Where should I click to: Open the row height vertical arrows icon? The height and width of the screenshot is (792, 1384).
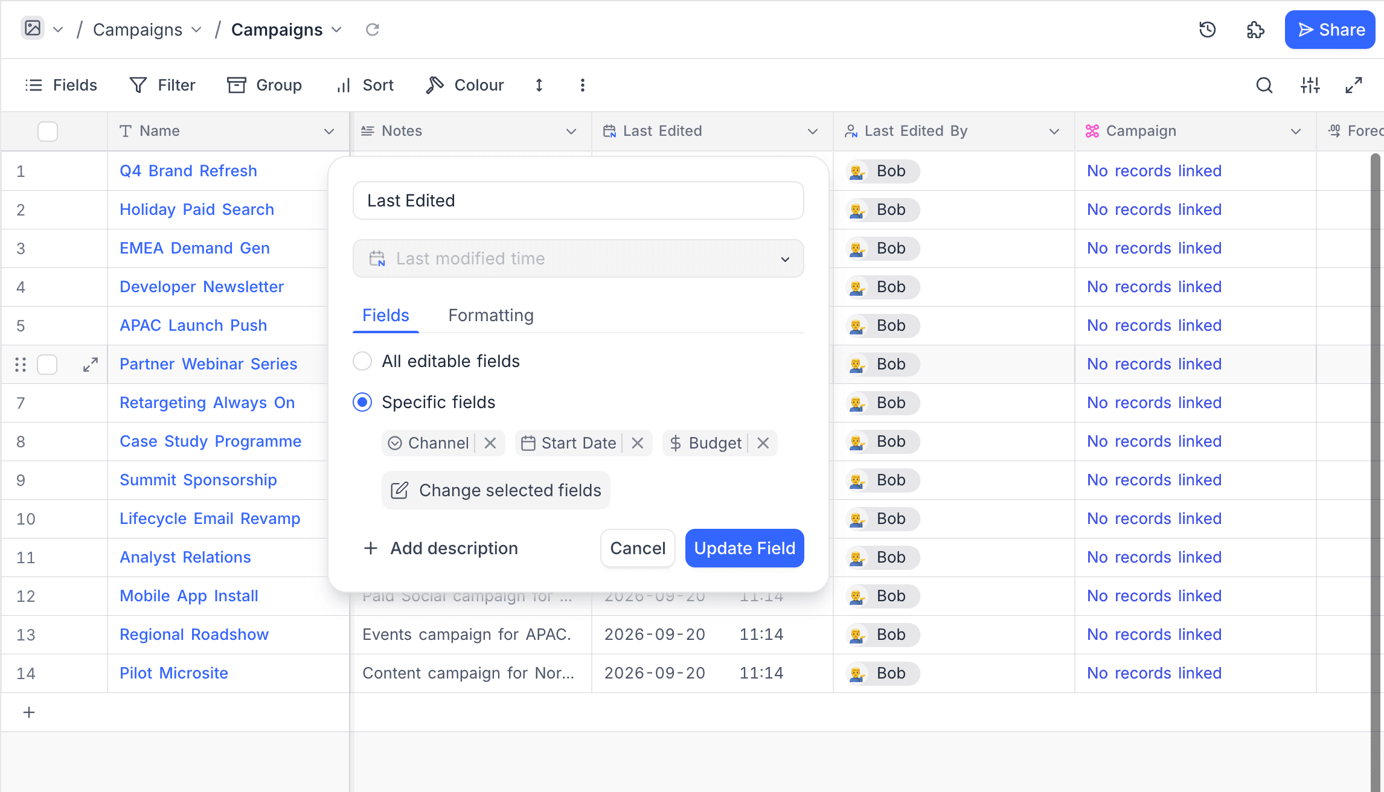pos(539,85)
